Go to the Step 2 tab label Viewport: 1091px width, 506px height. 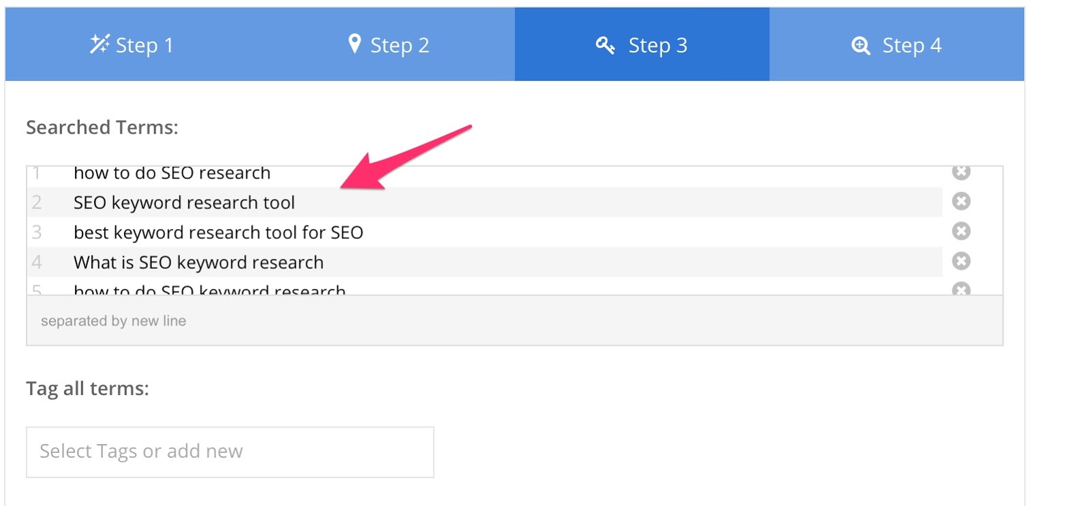click(400, 46)
